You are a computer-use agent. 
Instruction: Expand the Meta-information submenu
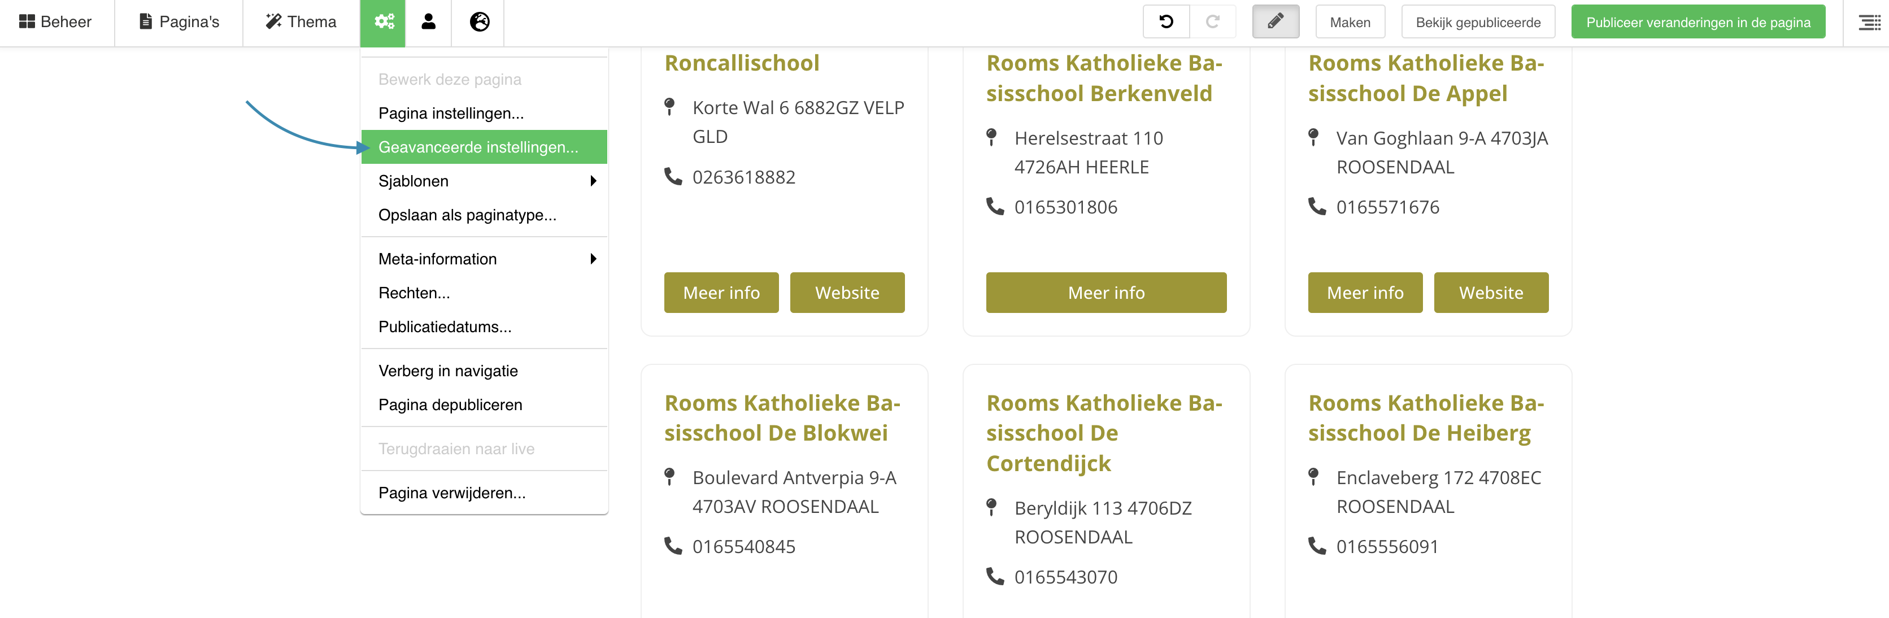(484, 259)
